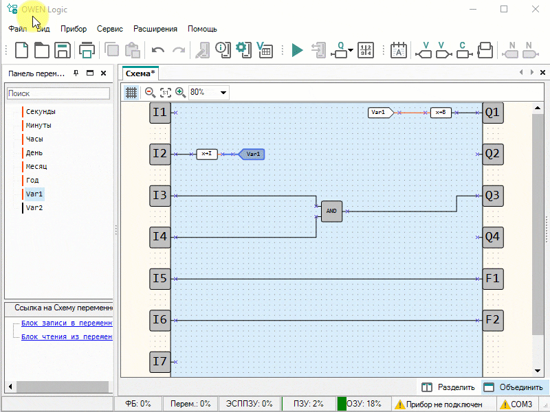The height and width of the screenshot is (412, 550).
Task: Open device settings gear icon
Action: click(243, 50)
